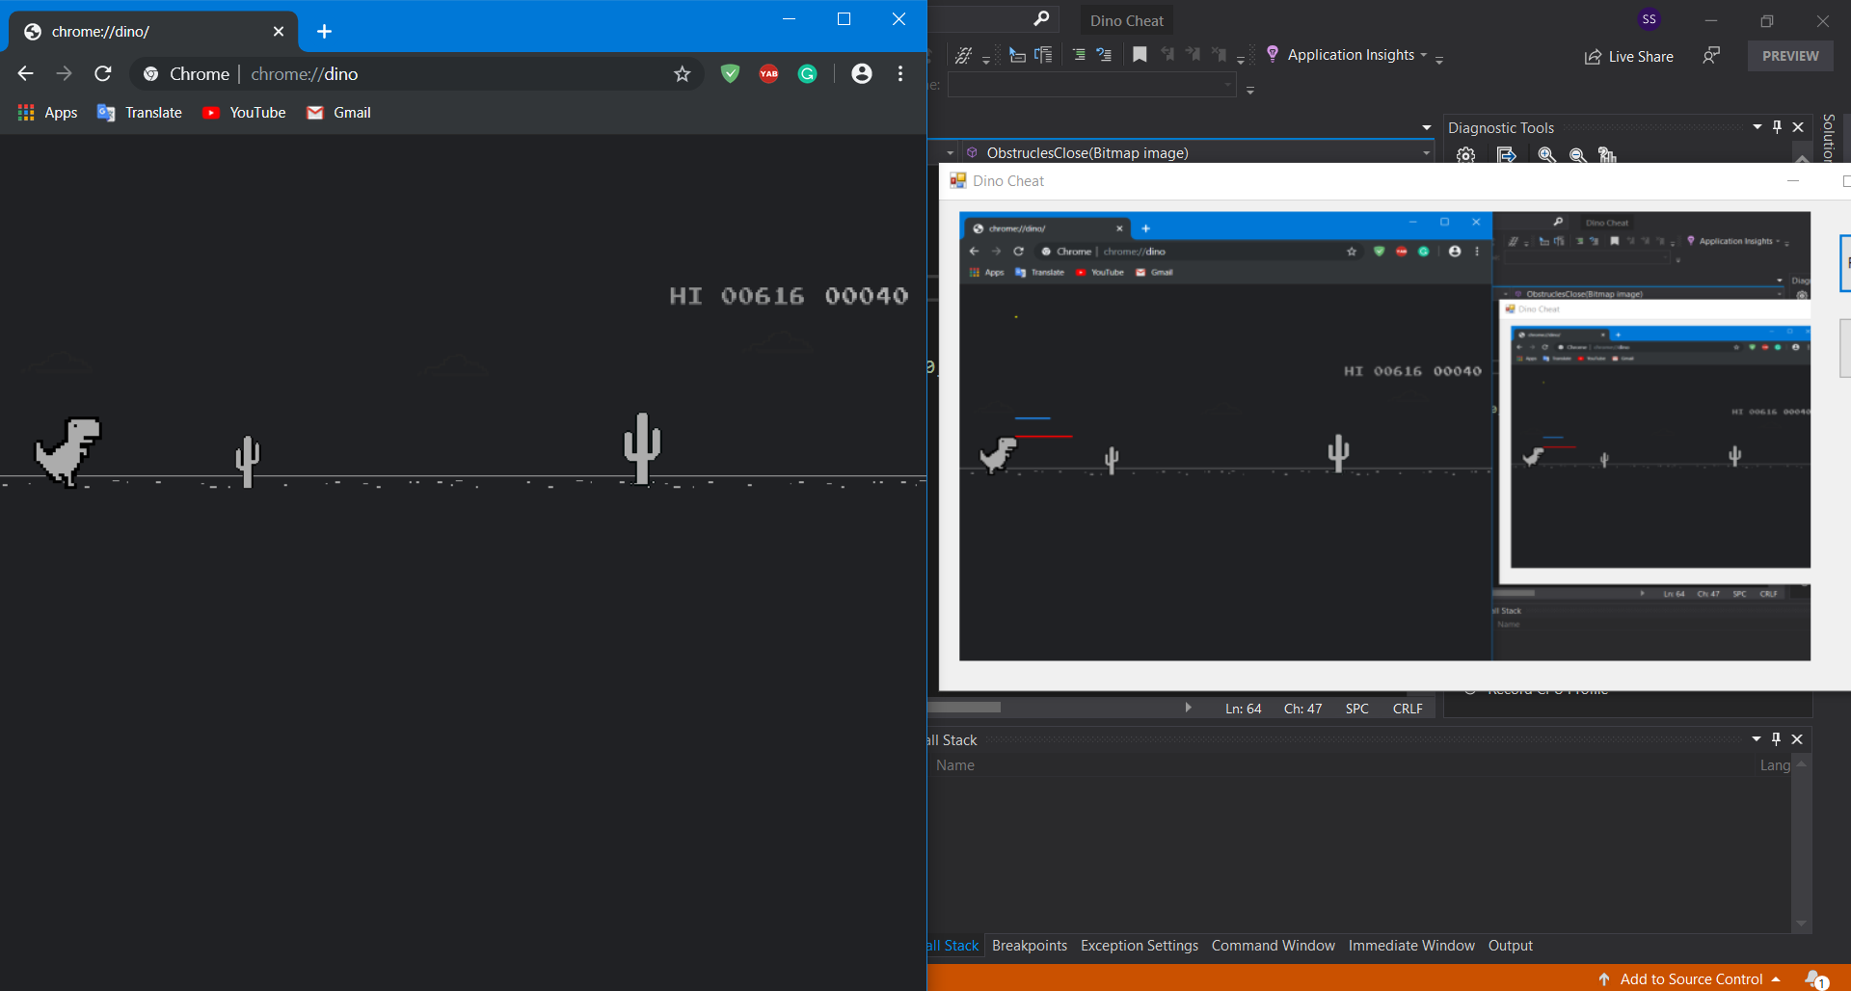Switch to the Exception Settings tab
1851x991 pixels.
[1140, 946]
